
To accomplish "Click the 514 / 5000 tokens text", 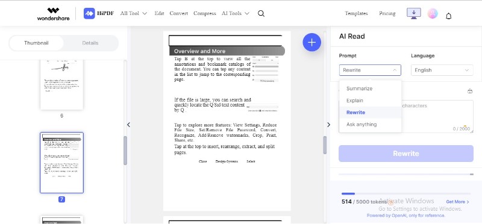I will (x=365, y=202).
